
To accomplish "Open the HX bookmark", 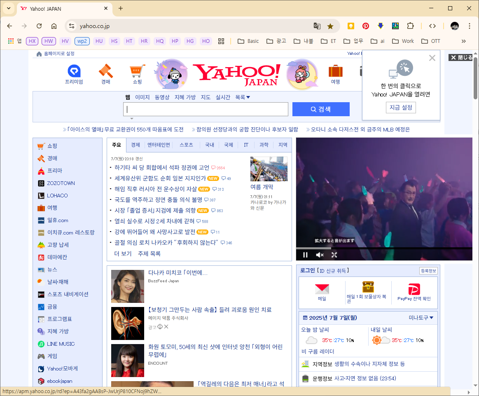I will pos(32,41).
